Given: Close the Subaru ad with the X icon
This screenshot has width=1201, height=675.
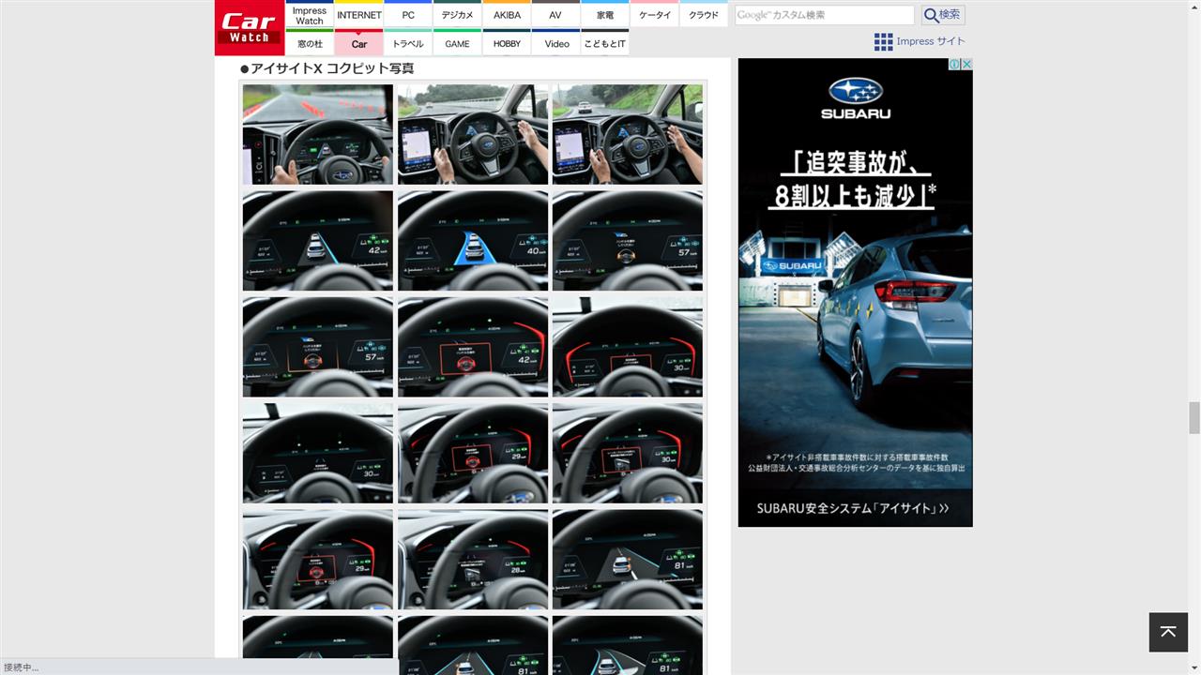Looking at the screenshot, I should [966, 65].
